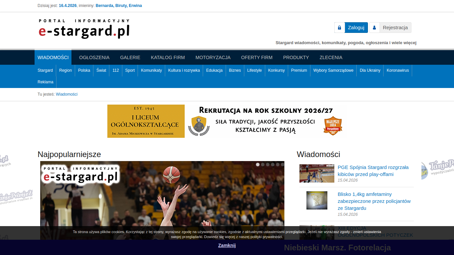
Task: Click the name-day link Bernarda, Biruty, Erwina
Action: tap(119, 6)
